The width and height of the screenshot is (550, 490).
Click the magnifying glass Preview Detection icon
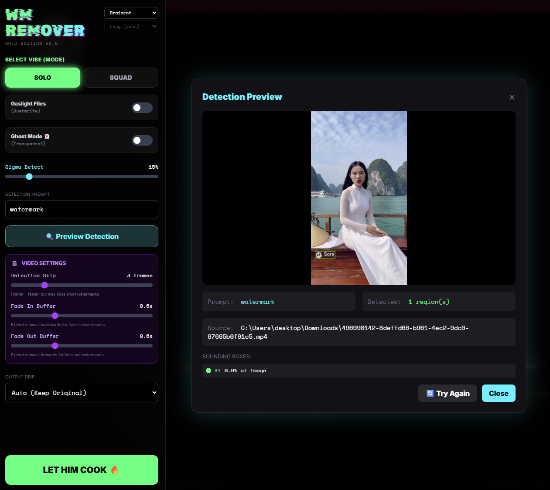49,236
